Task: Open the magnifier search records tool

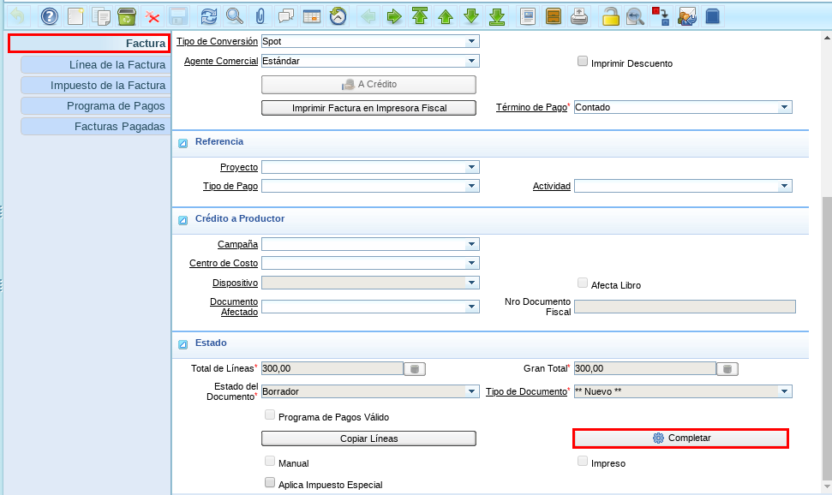Action: tap(234, 16)
